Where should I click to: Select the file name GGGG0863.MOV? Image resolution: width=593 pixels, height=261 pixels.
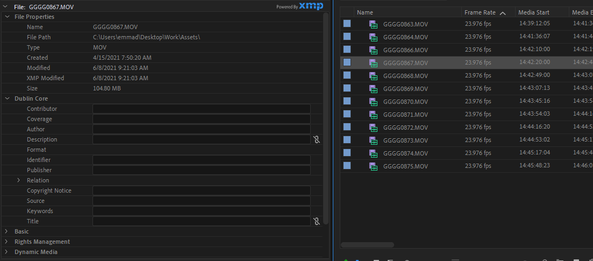pos(405,25)
